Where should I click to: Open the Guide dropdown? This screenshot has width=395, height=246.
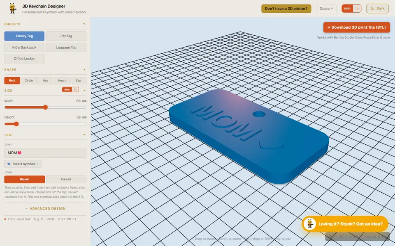pos(326,9)
